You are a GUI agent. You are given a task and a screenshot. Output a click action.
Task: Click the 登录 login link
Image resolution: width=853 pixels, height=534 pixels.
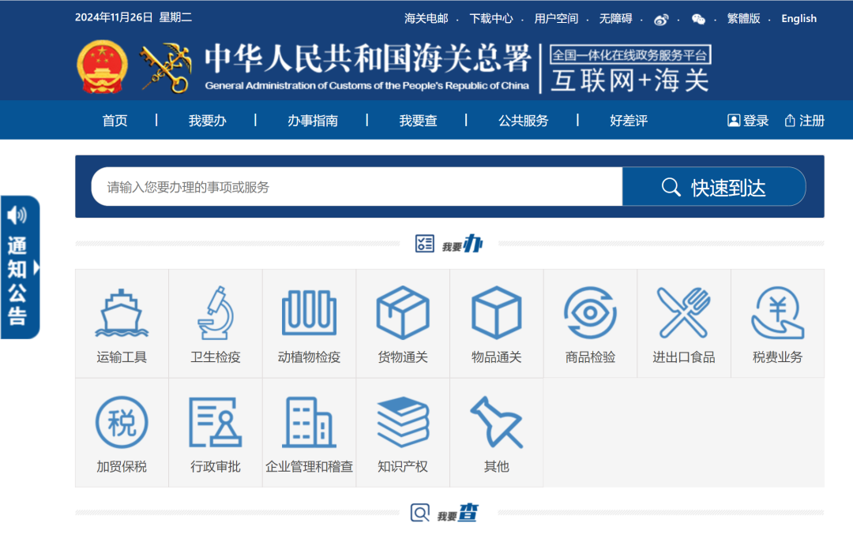coord(748,121)
